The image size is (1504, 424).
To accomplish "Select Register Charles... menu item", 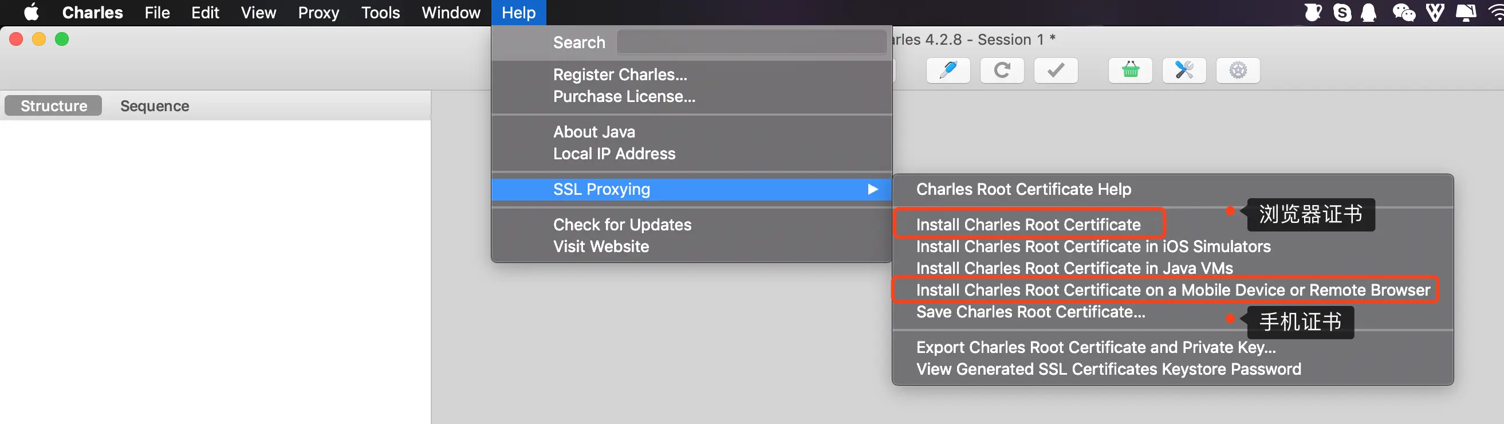I will (x=691, y=74).
